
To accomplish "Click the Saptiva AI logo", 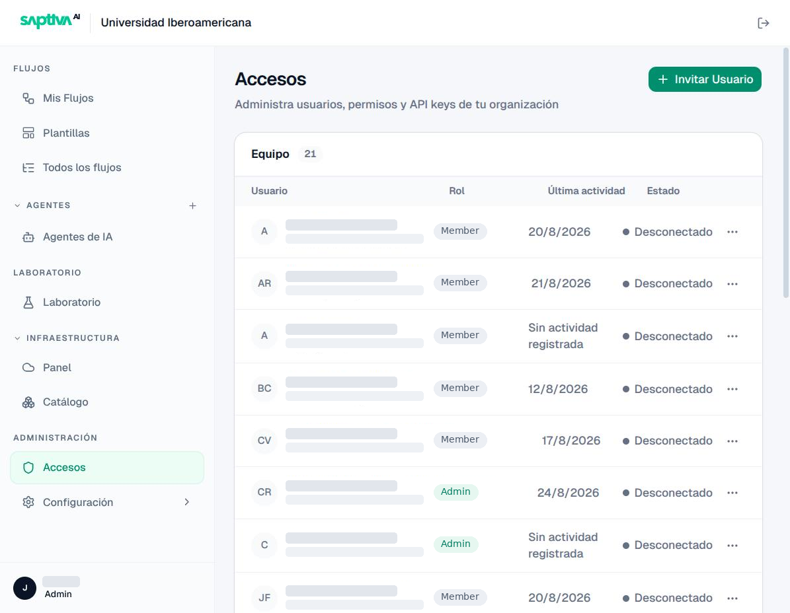I will pos(50,20).
